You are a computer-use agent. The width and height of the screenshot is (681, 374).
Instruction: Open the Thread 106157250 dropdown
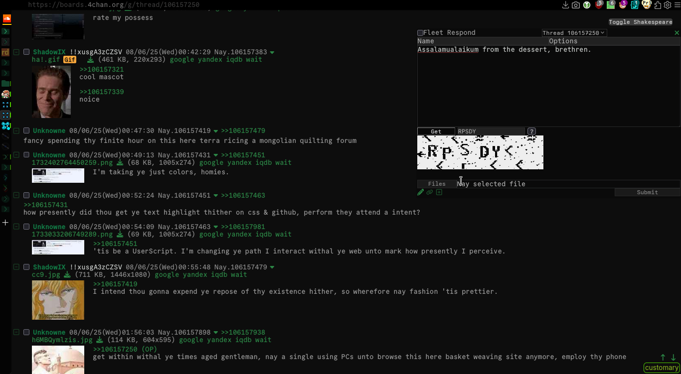(574, 33)
